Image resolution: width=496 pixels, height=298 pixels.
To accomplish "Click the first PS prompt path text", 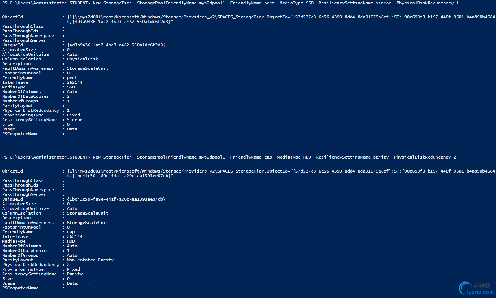I will [46, 3].
